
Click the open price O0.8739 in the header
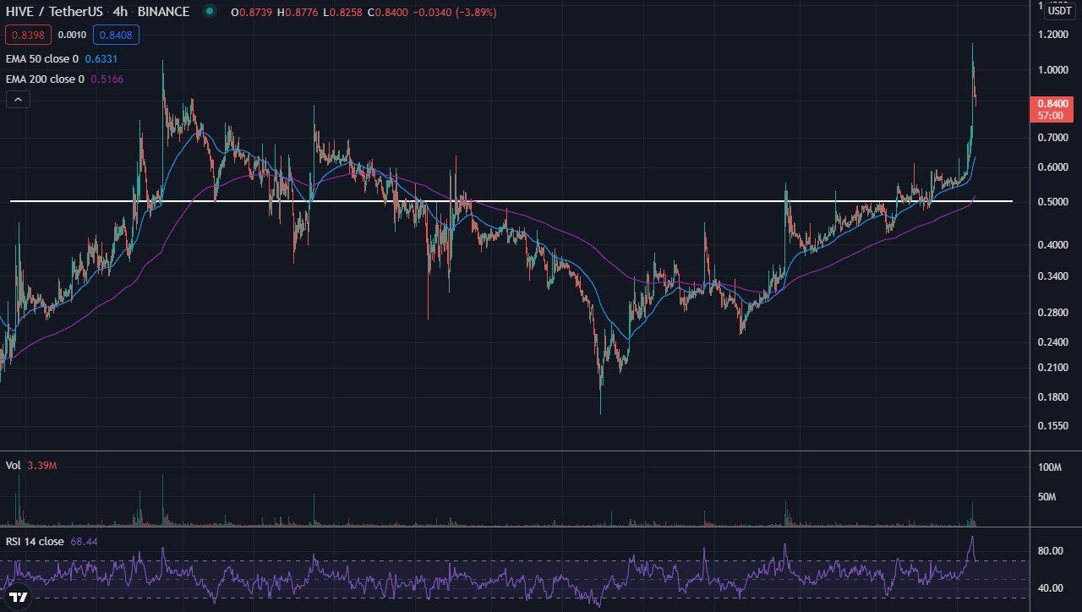click(254, 12)
